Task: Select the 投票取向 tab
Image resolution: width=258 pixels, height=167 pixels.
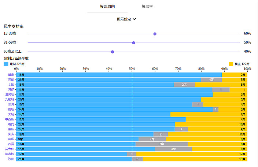Action: [x=107, y=7]
